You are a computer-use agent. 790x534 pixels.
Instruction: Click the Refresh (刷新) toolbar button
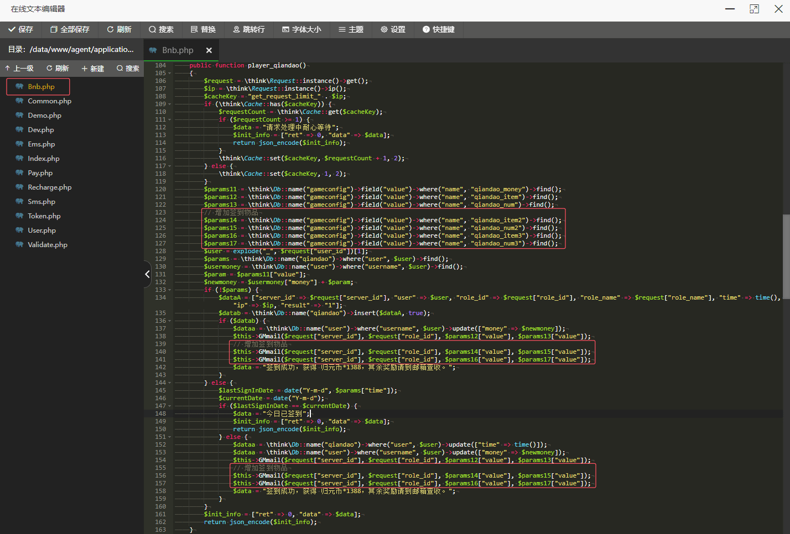(x=119, y=29)
